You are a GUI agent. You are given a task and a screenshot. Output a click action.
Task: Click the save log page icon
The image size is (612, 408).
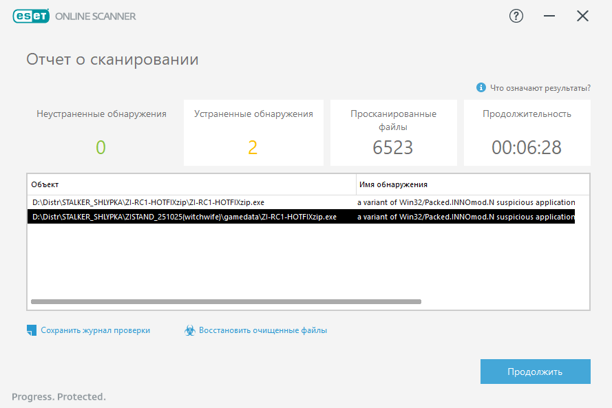tap(32, 330)
